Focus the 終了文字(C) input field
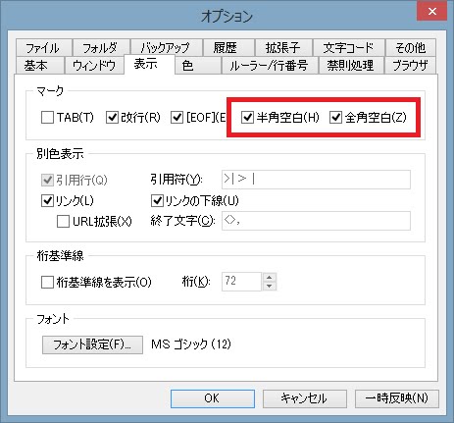Screen dimensions: 454x423 [316, 221]
